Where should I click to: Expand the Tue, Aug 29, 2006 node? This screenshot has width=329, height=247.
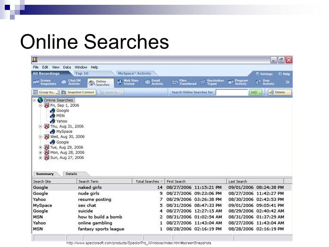(40, 147)
